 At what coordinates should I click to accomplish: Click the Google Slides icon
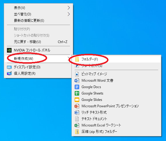[77, 100]
